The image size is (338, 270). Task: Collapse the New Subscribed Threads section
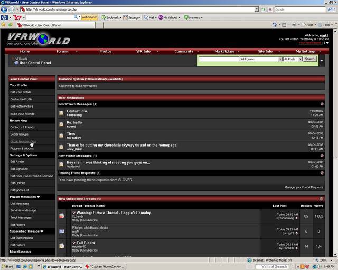(322, 199)
